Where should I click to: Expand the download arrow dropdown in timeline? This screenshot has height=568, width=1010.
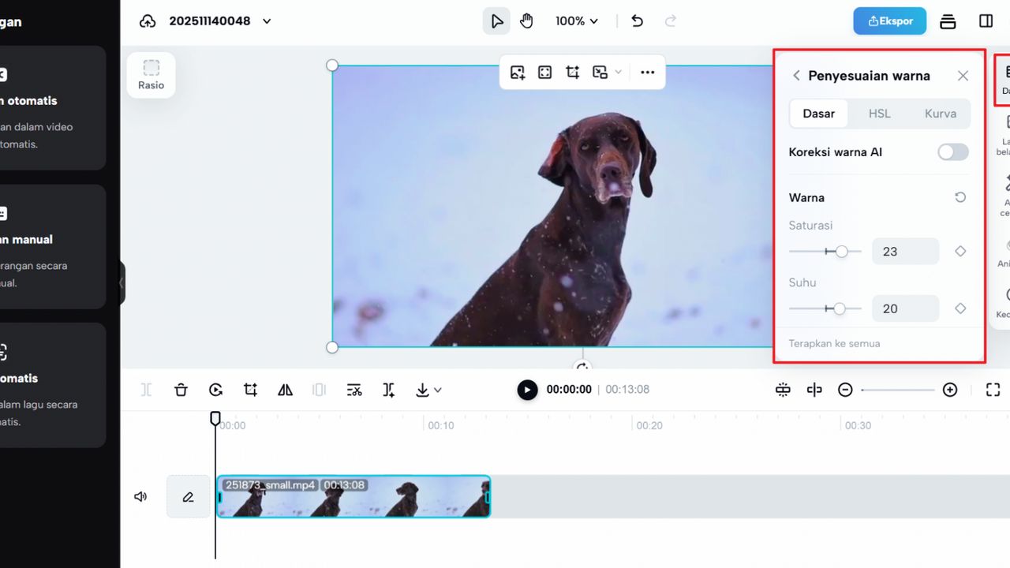pyautogui.click(x=428, y=390)
